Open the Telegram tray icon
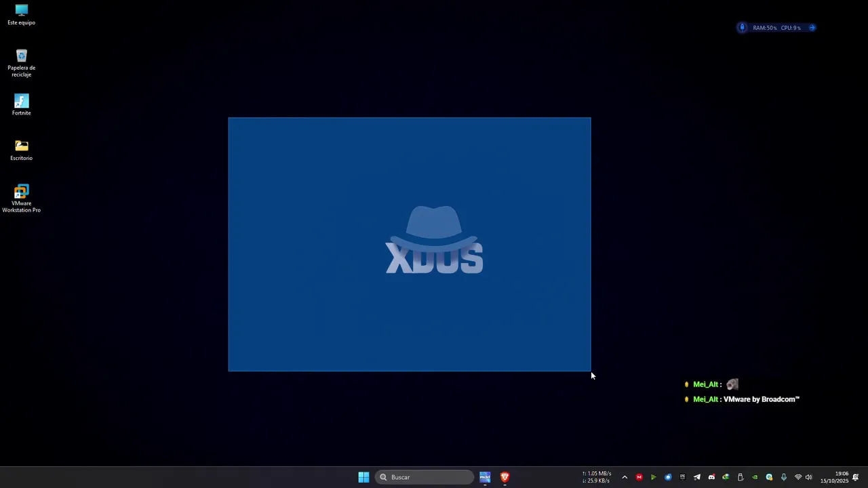 coord(696,477)
